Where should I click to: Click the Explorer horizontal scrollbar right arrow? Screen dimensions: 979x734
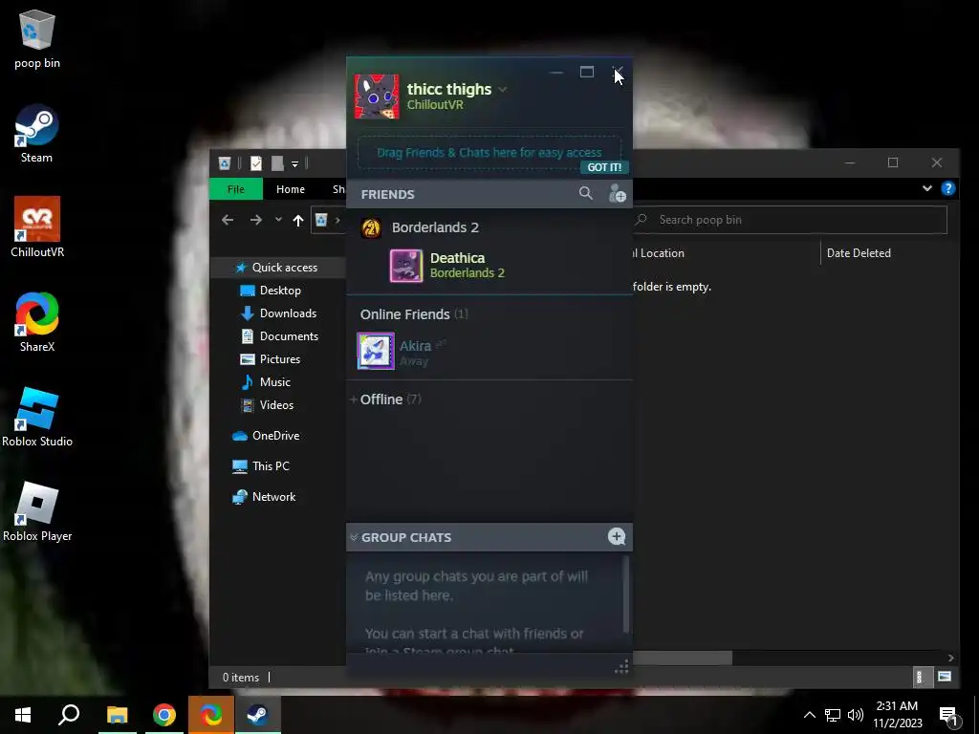coord(950,658)
